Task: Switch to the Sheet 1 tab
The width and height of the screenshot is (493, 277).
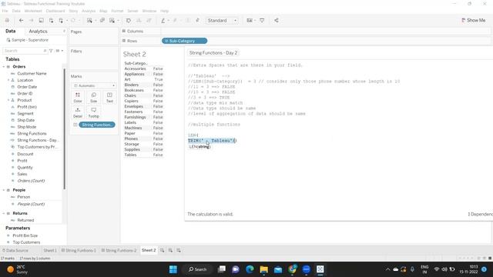Action: pyautogui.click(x=50, y=250)
